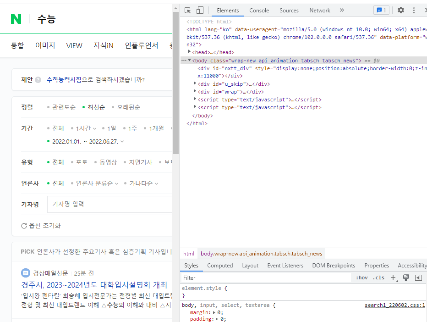The height and width of the screenshot is (322, 427).
Task: Toggle the device toolbar icon
Action: point(200,11)
